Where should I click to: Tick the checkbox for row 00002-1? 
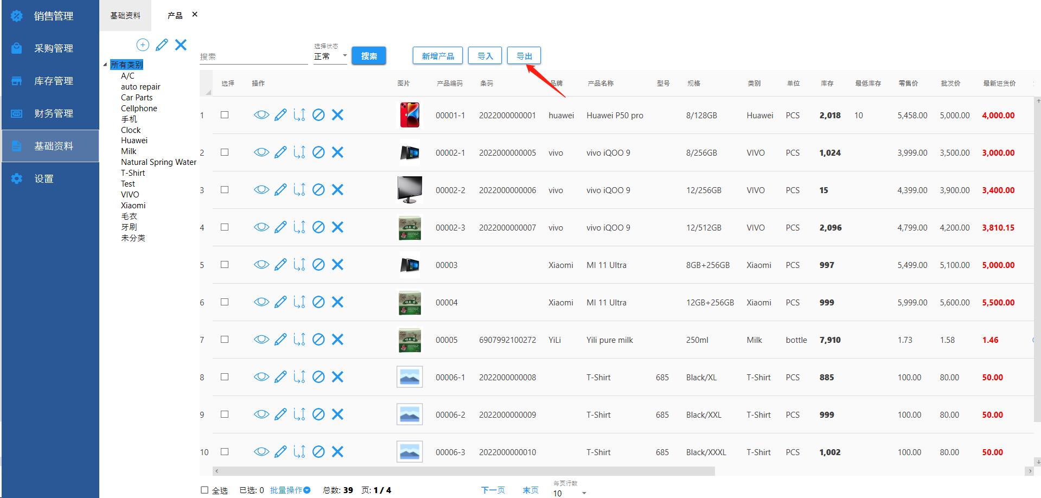225,152
